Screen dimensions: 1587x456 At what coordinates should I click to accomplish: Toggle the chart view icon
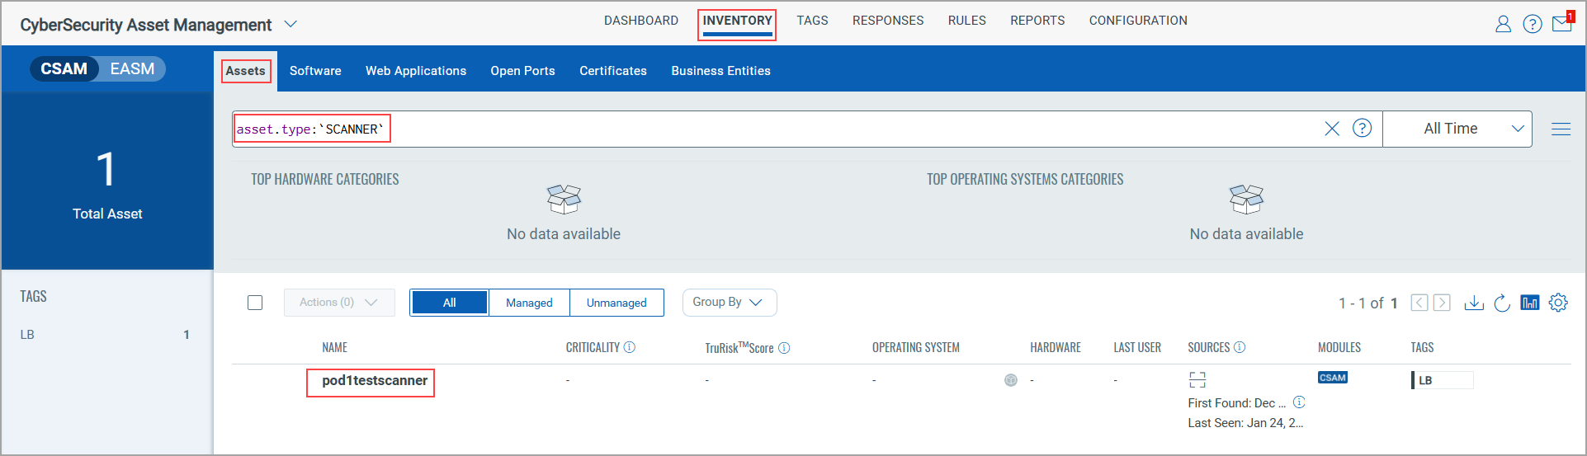point(1530,303)
